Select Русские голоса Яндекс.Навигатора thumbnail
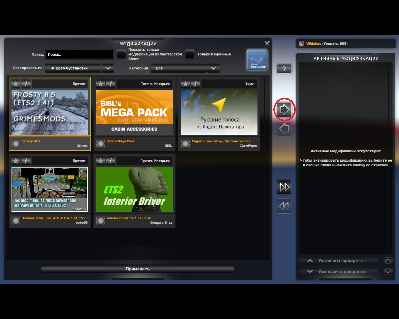This screenshot has height=319, width=399. click(219, 112)
